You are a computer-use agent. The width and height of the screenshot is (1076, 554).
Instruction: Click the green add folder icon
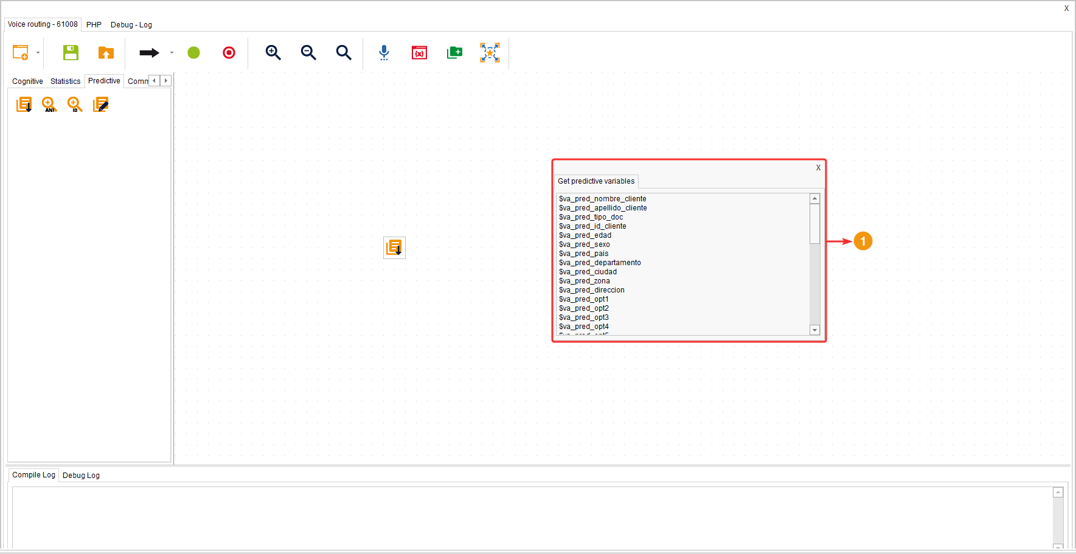pyautogui.click(x=454, y=53)
